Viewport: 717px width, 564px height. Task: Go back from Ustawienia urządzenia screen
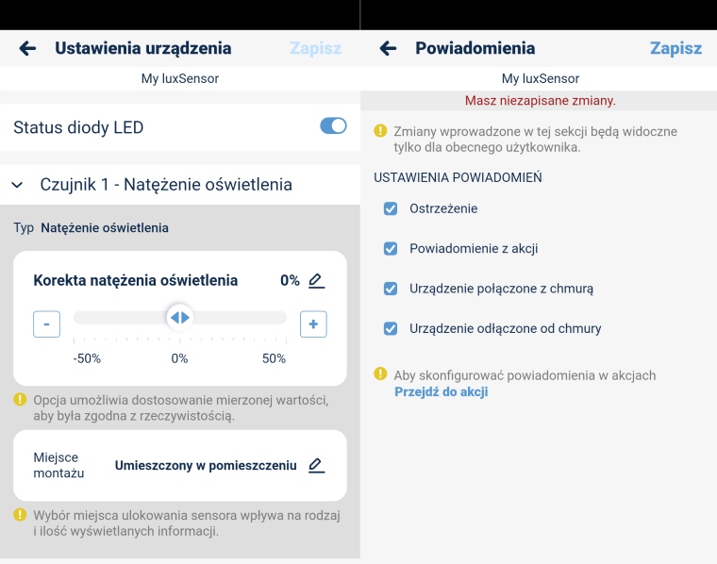click(27, 48)
